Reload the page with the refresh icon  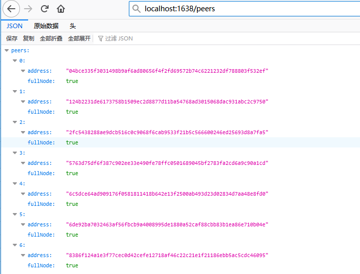(x=44, y=9)
